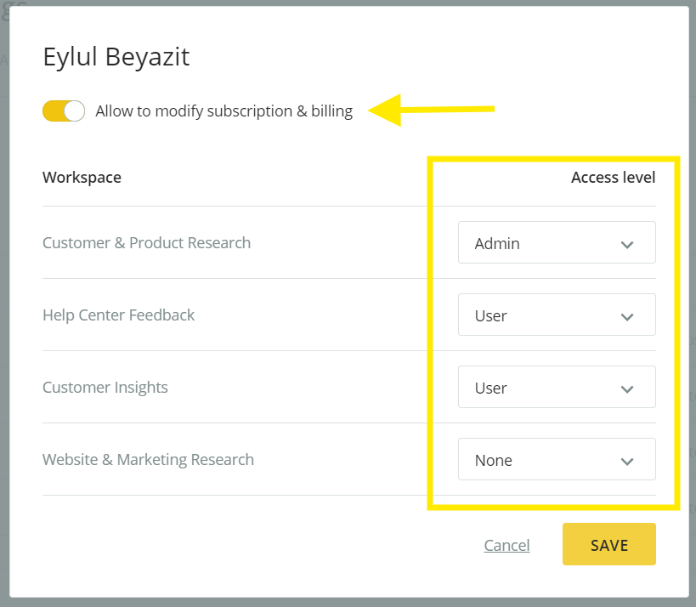Open the Website & Marketing Research workspace
The width and height of the screenshot is (696, 607).
pos(148,460)
